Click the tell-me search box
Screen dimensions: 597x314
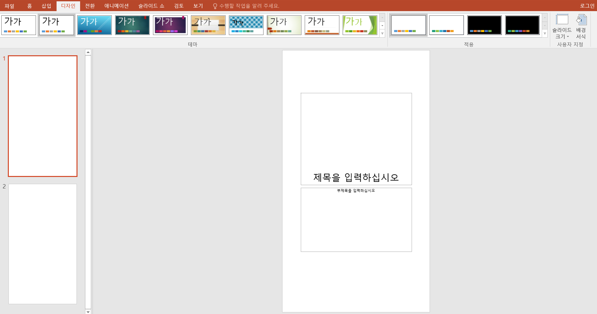(249, 6)
